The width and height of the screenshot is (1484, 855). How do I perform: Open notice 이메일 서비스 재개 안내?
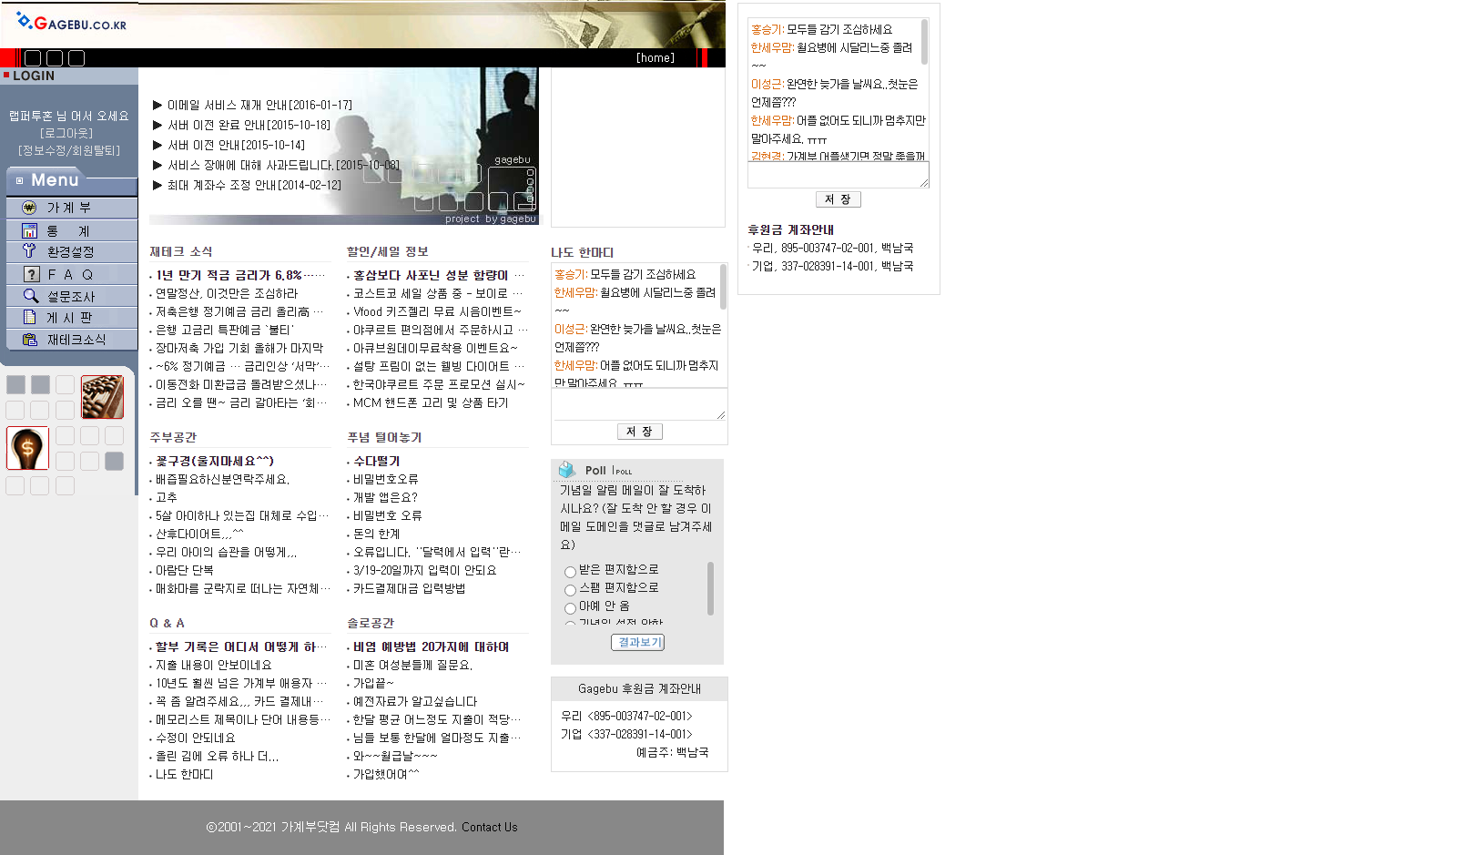[259, 106]
